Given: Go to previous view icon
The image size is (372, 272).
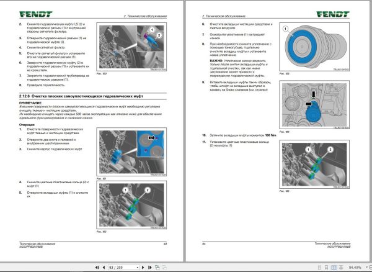Looking at the screenshot, I should (157, 268).
